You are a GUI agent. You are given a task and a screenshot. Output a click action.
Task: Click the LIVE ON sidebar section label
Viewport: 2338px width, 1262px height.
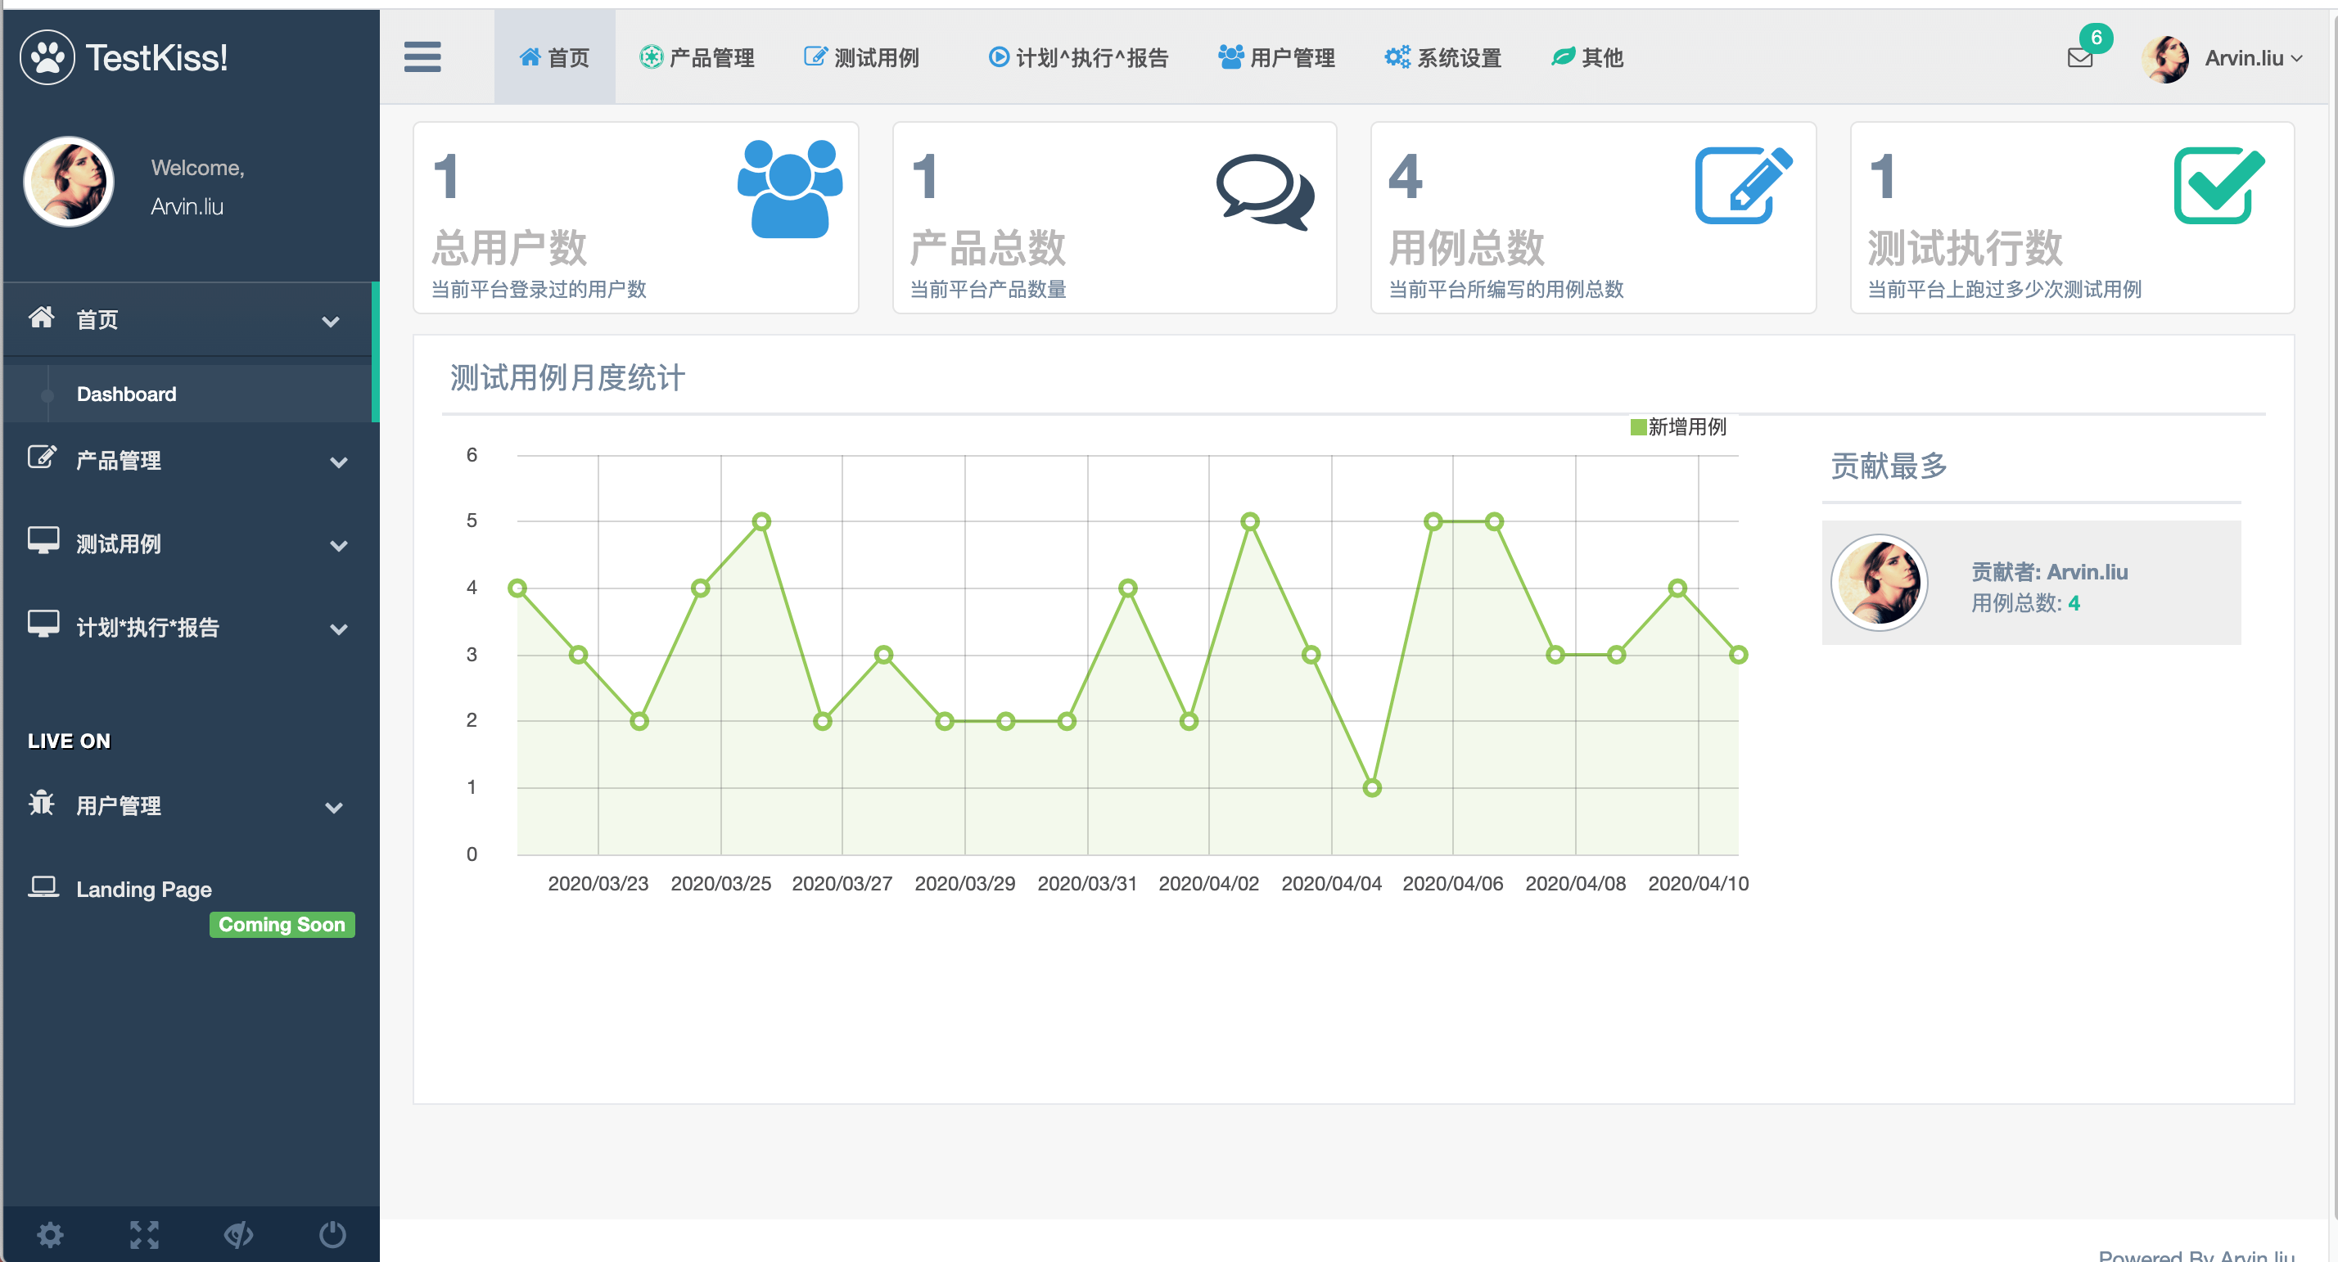tap(69, 741)
